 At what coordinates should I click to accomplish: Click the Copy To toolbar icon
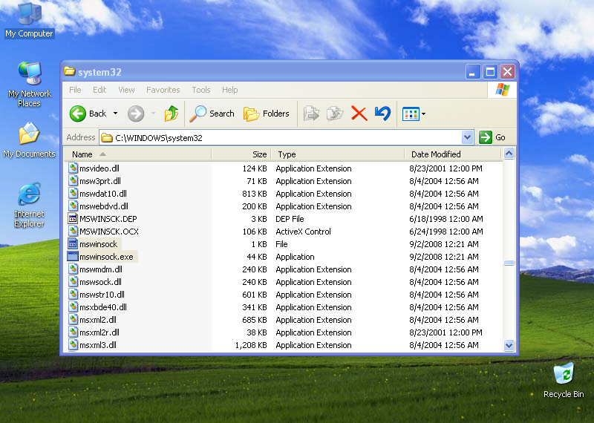335,114
